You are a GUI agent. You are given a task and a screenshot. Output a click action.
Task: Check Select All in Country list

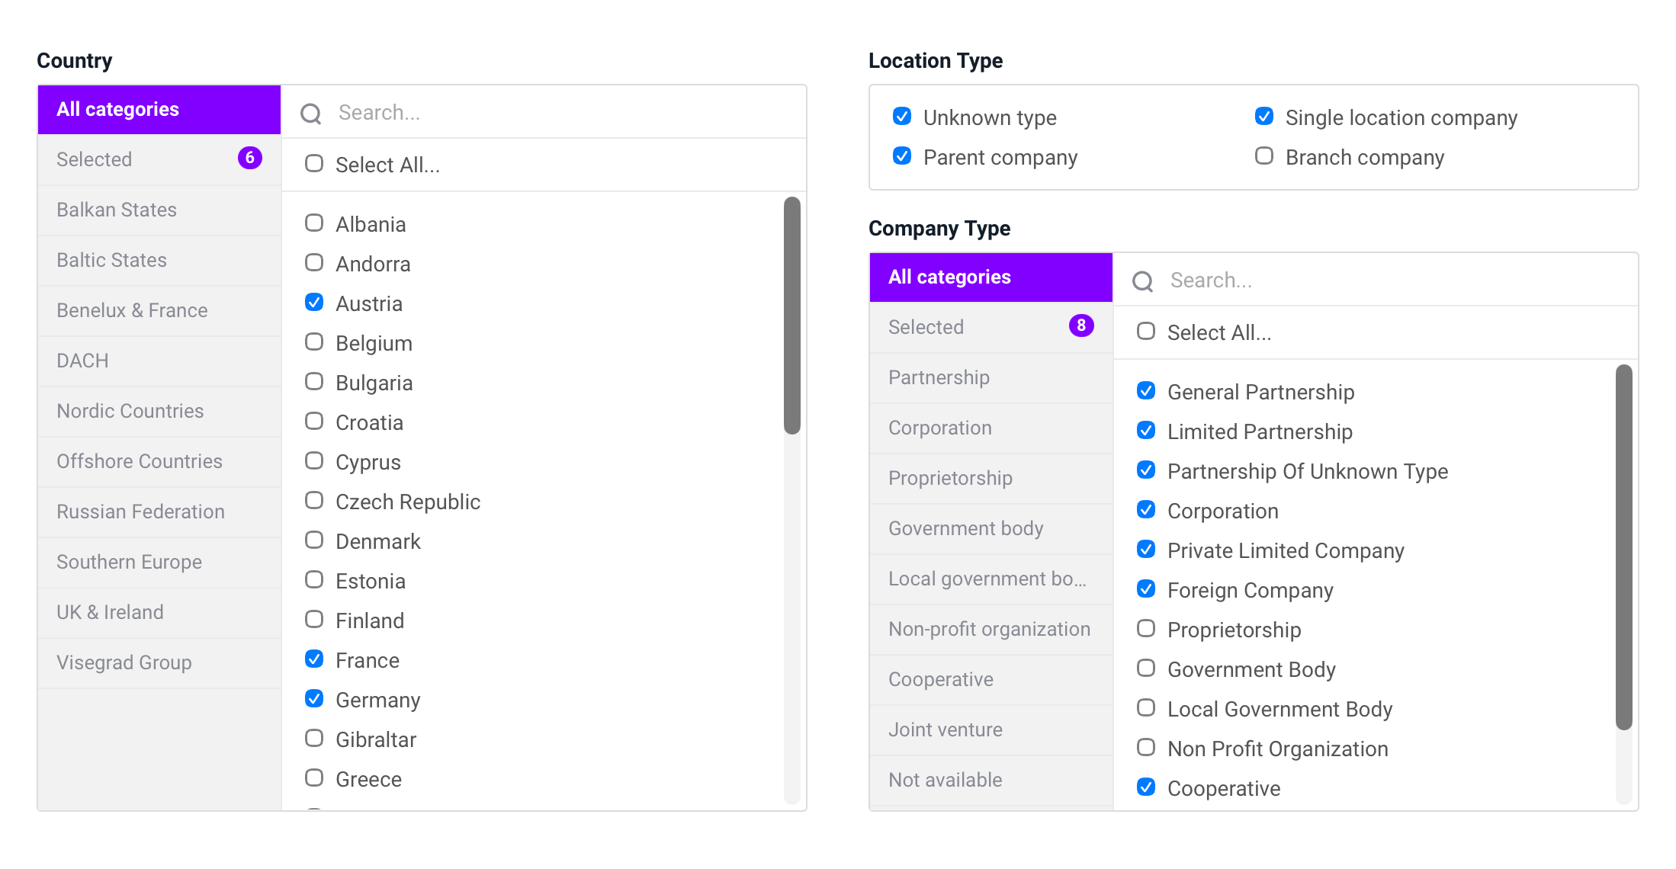pyautogui.click(x=314, y=164)
